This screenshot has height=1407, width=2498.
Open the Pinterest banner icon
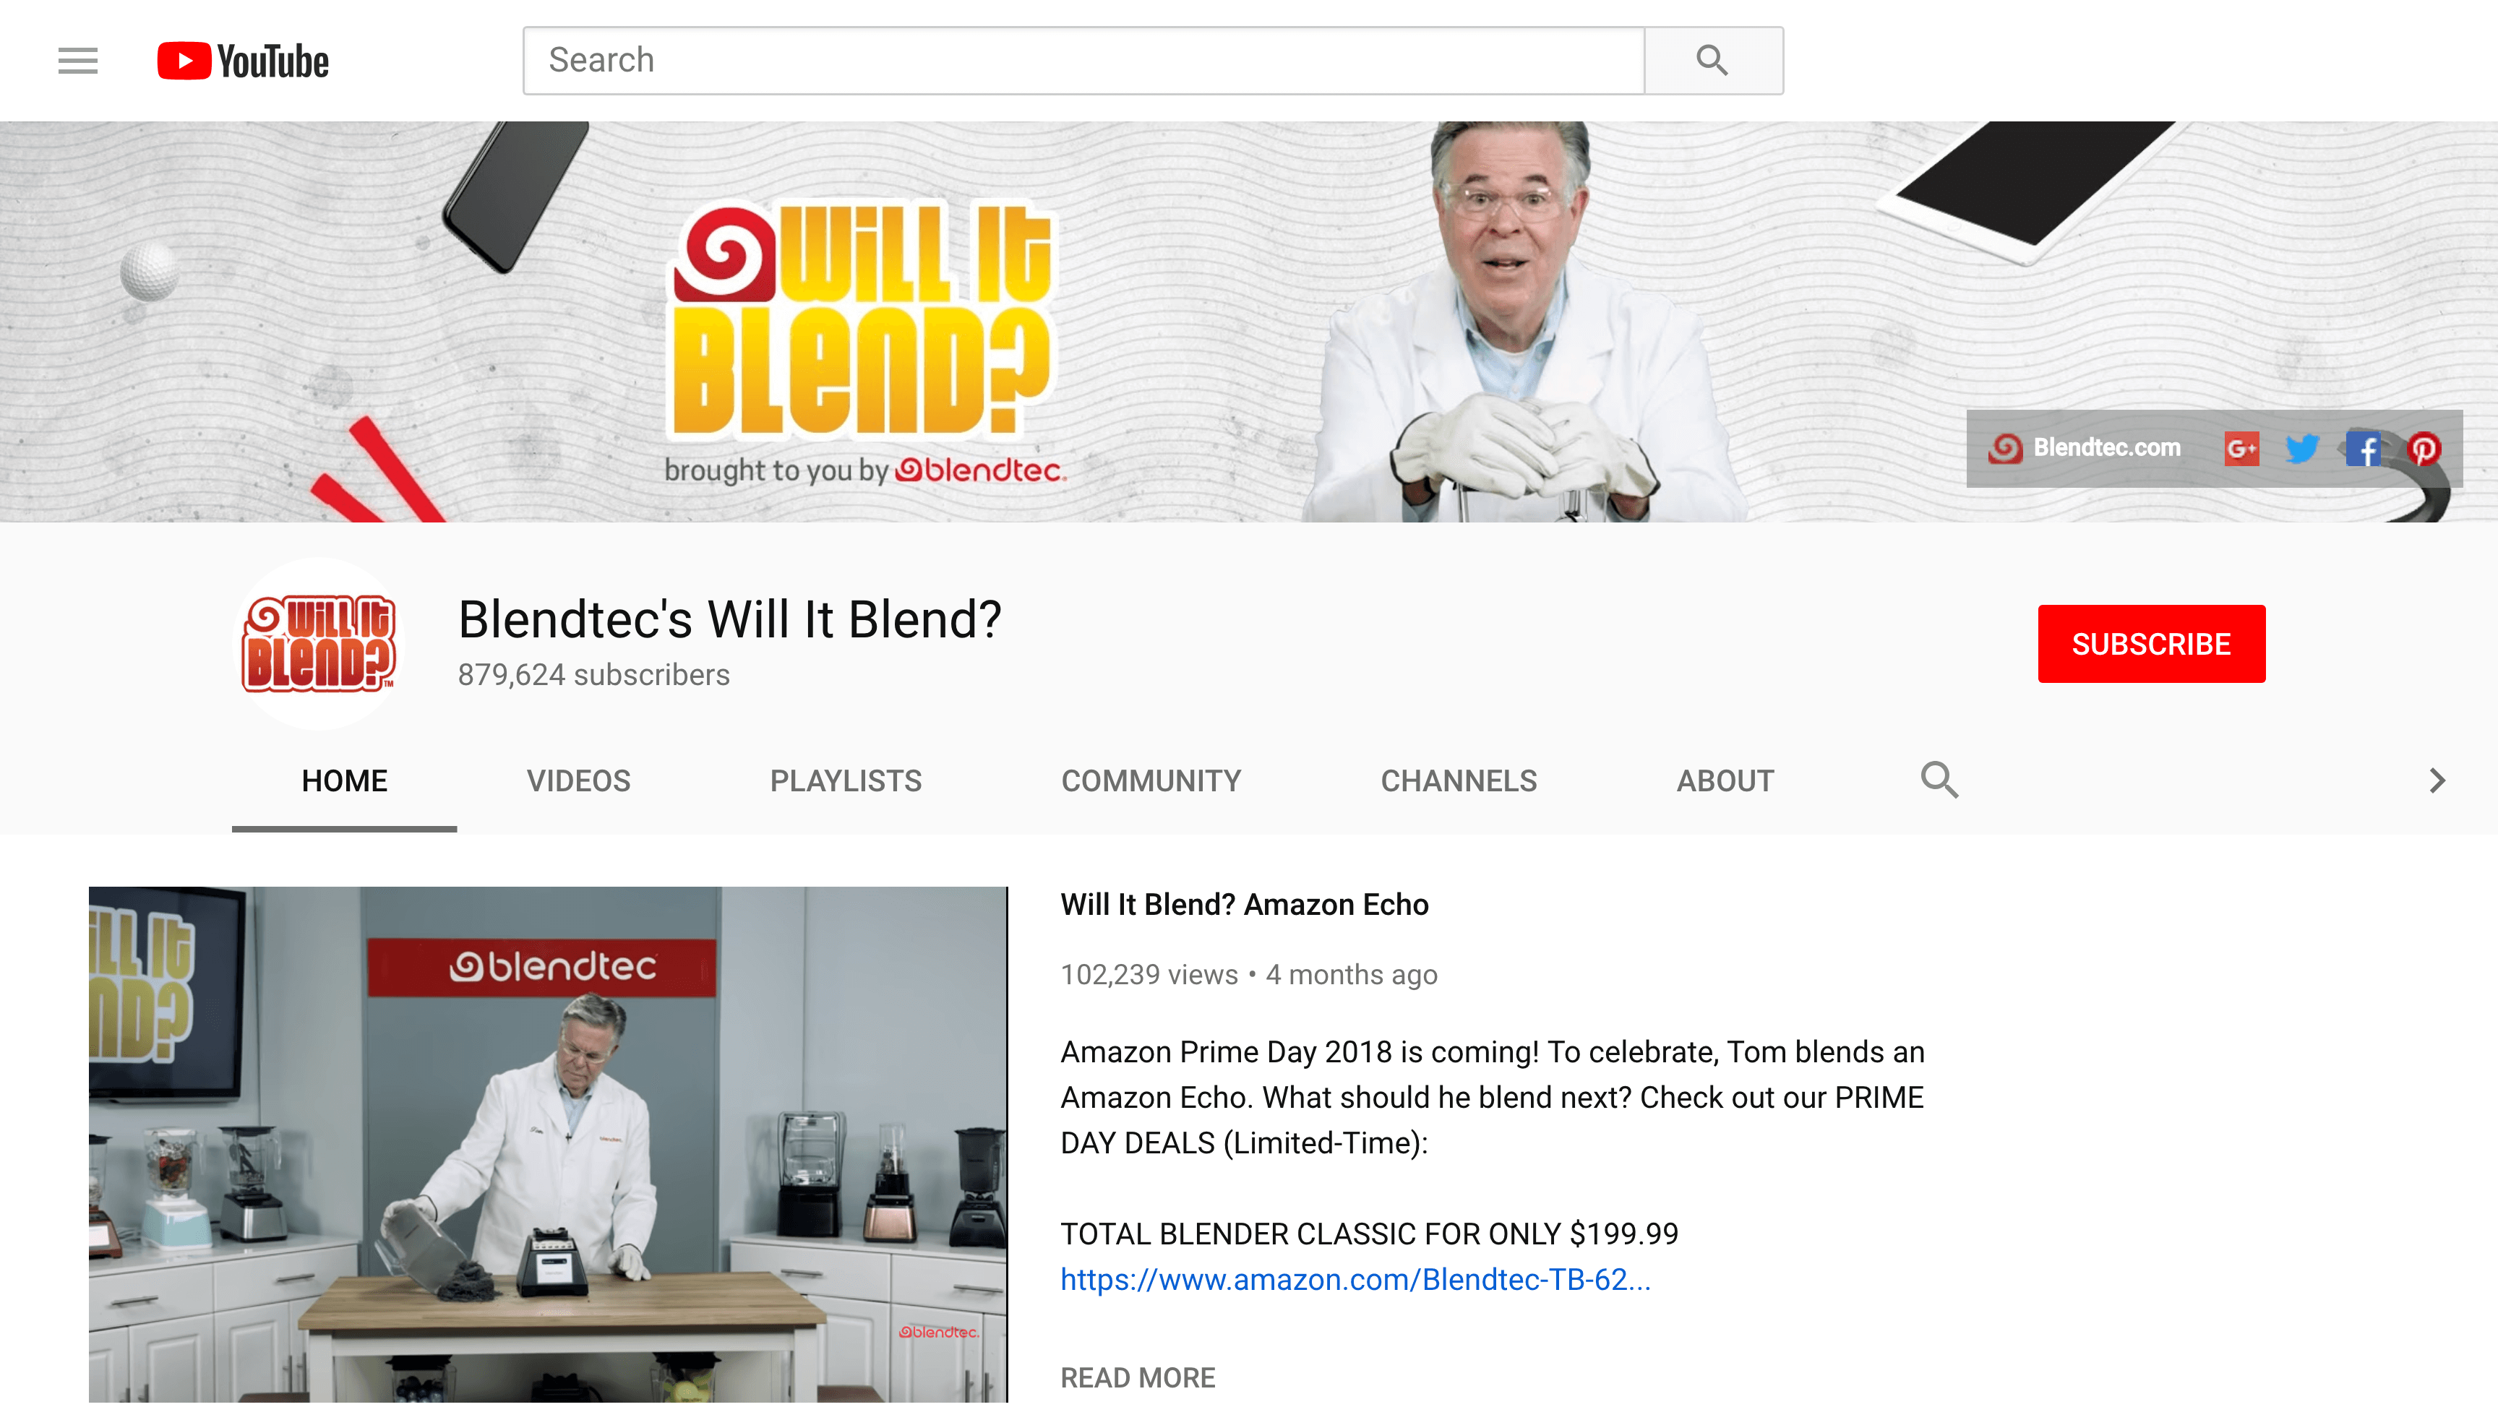click(2424, 449)
